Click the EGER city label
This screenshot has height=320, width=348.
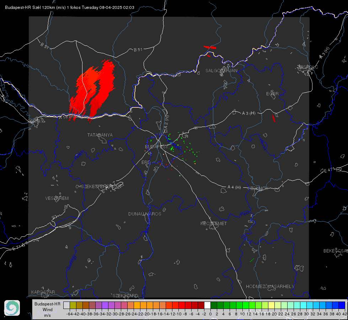pyautogui.click(x=272, y=94)
